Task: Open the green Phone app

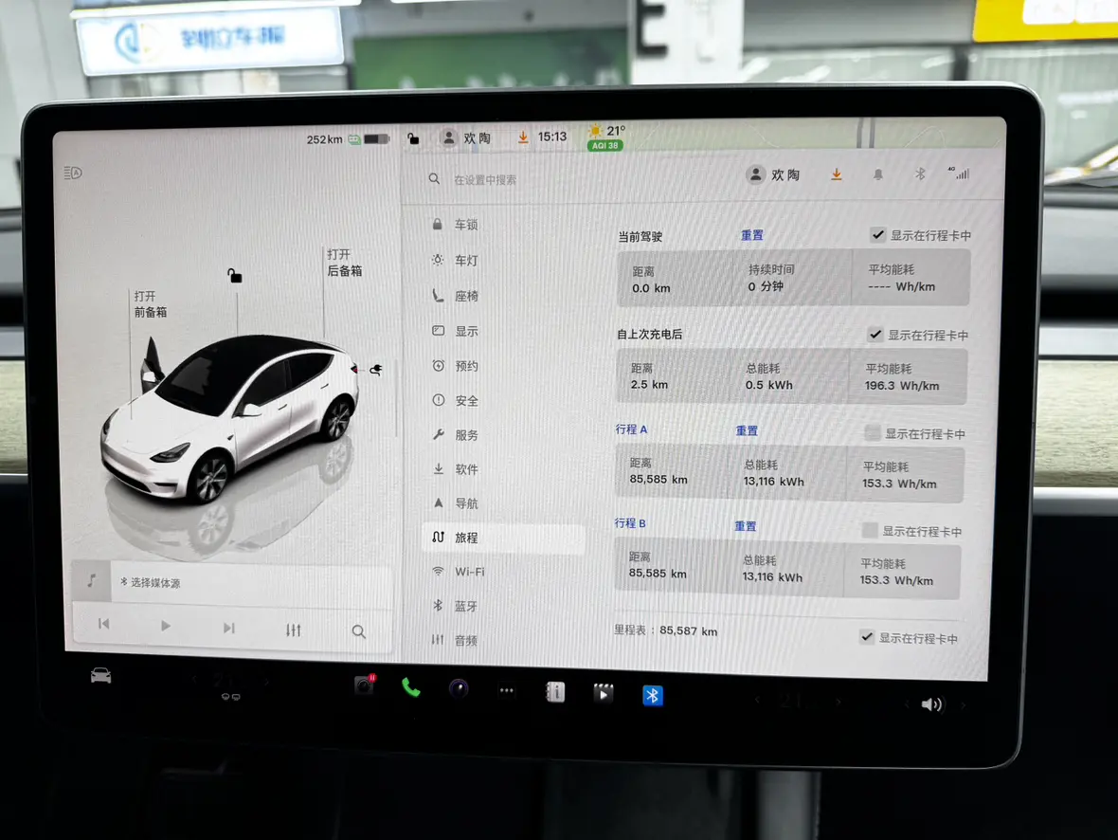Action: (x=410, y=687)
